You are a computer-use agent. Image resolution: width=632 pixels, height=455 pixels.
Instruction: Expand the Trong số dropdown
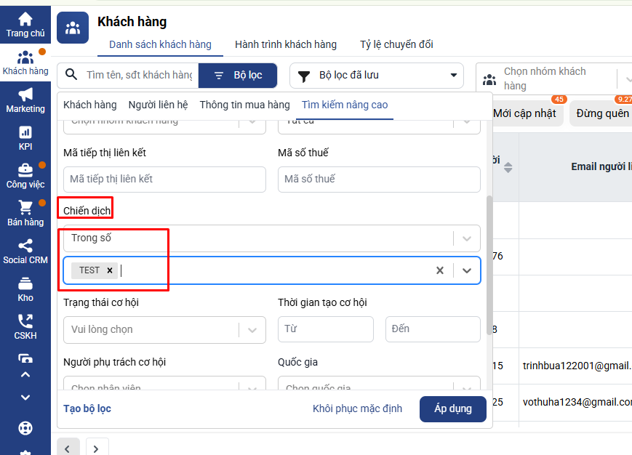(467, 238)
